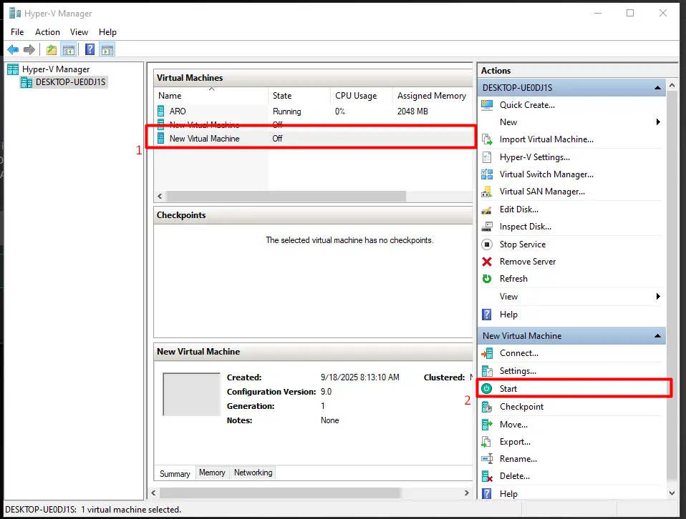Click Help under the New Virtual Machine section
Screen dimensions: 686x519
(508, 494)
